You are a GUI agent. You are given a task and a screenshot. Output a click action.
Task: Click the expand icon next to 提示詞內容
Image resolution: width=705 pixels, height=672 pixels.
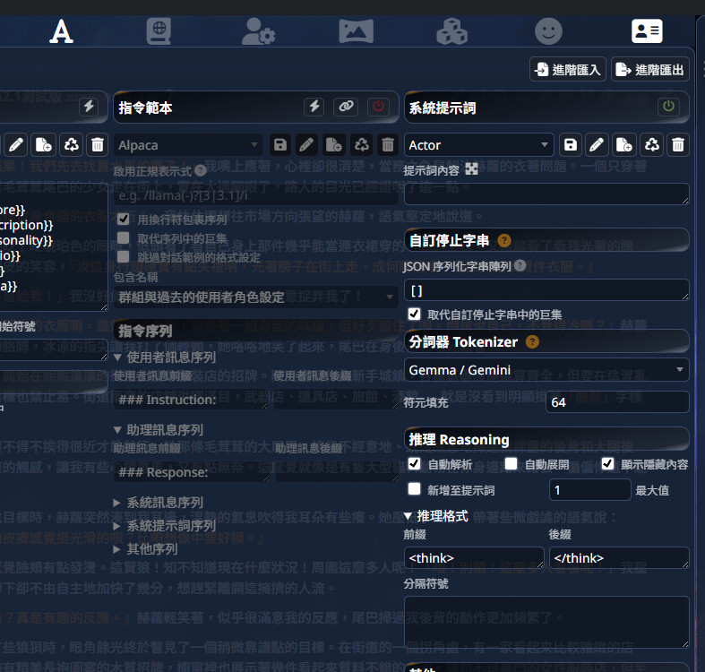coord(472,169)
